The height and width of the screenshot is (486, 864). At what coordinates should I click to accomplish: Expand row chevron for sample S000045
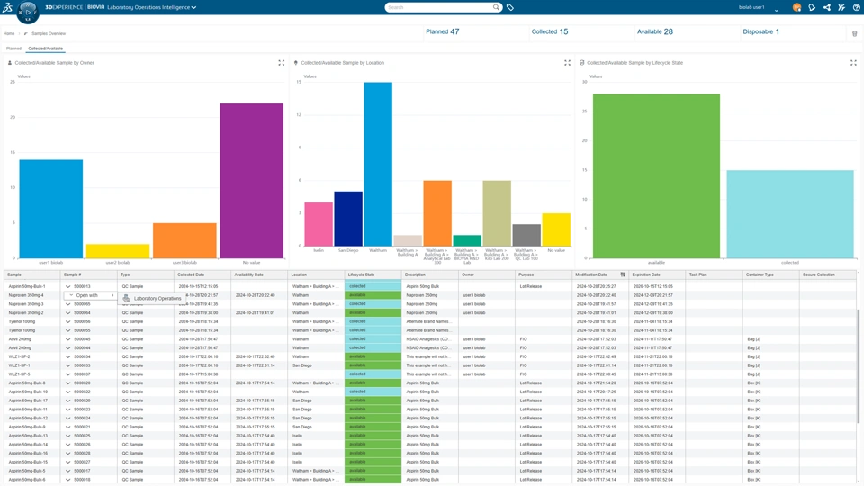(x=67, y=339)
